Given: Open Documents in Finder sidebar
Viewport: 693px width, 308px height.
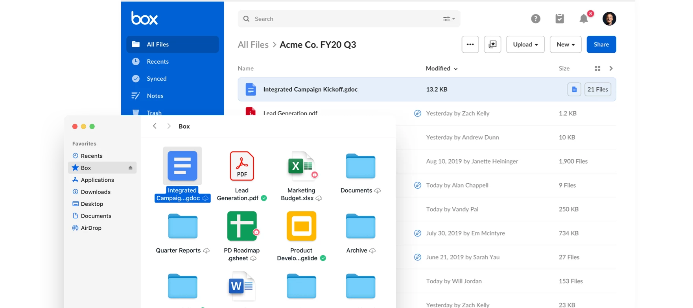Looking at the screenshot, I should click(92, 216).
